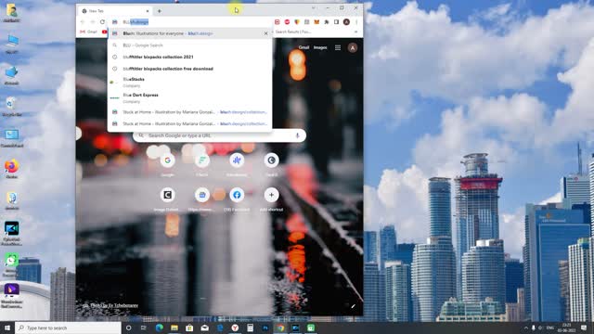Image resolution: width=594 pixels, height=334 pixels.
Task: Start voice search with the microphone icon
Action: point(297,135)
